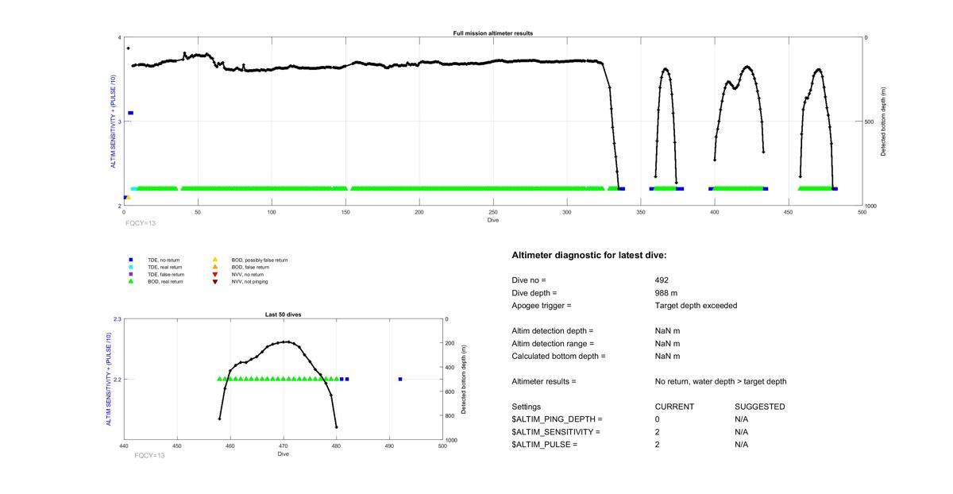This screenshot has width=953, height=494.
Task: Click the NaN m value beside Altim detection depth
Action: click(x=668, y=331)
